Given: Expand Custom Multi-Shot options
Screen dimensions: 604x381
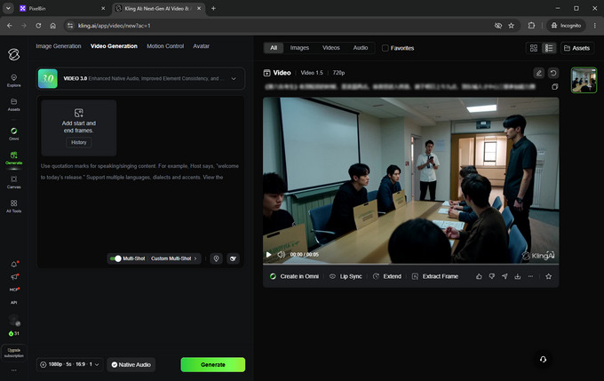Looking at the screenshot, I should coord(174,258).
